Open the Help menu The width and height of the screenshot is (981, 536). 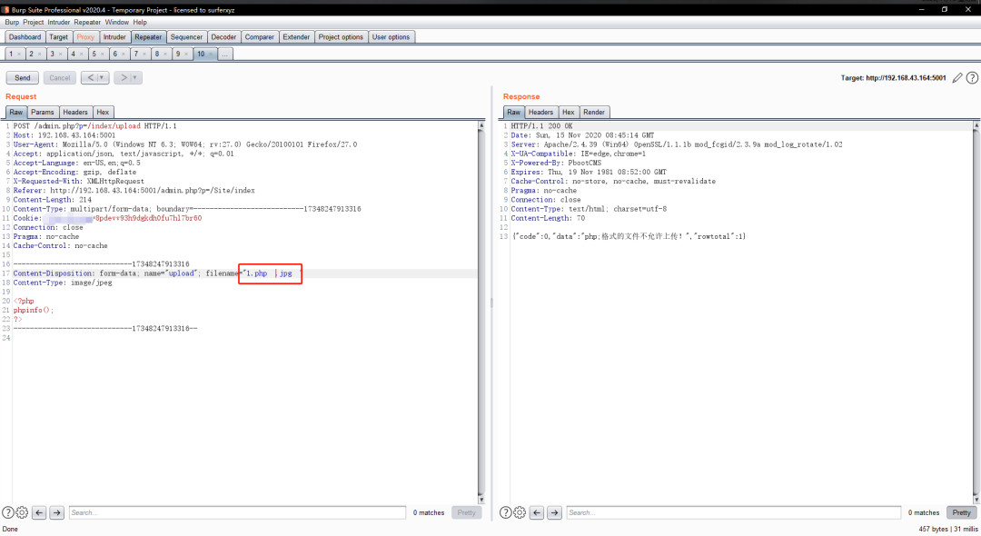point(140,22)
